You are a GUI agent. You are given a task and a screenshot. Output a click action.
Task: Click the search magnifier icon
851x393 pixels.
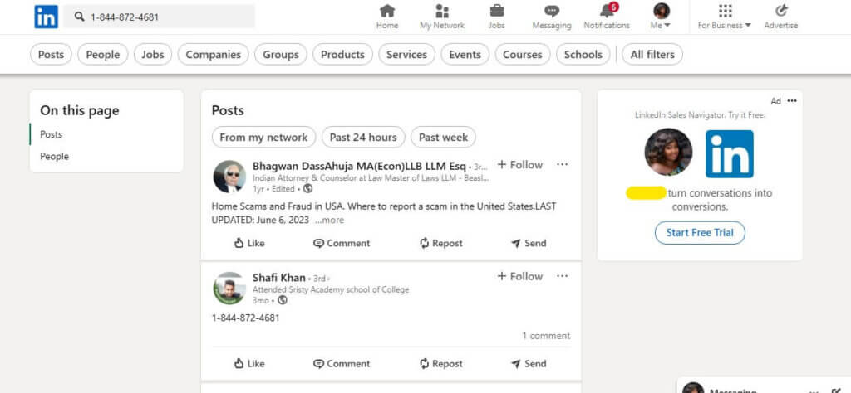click(x=80, y=17)
